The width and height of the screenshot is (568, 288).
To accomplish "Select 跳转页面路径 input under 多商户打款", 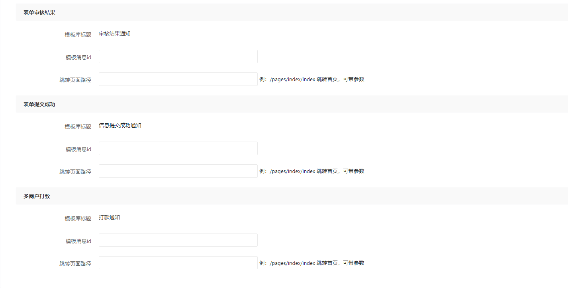I will (178, 263).
